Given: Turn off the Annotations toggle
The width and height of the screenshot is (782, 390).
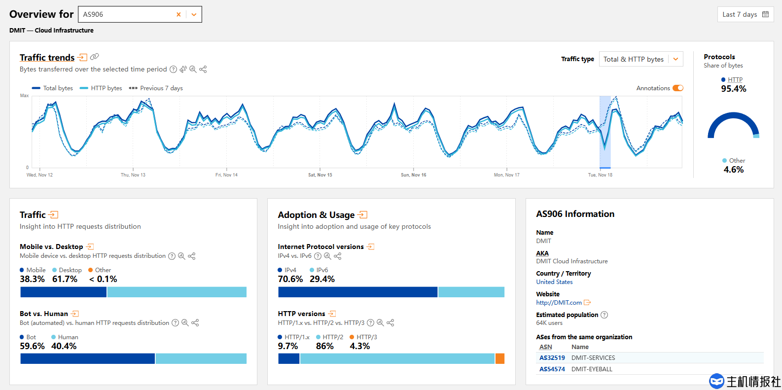Looking at the screenshot, I should (678, 88).
